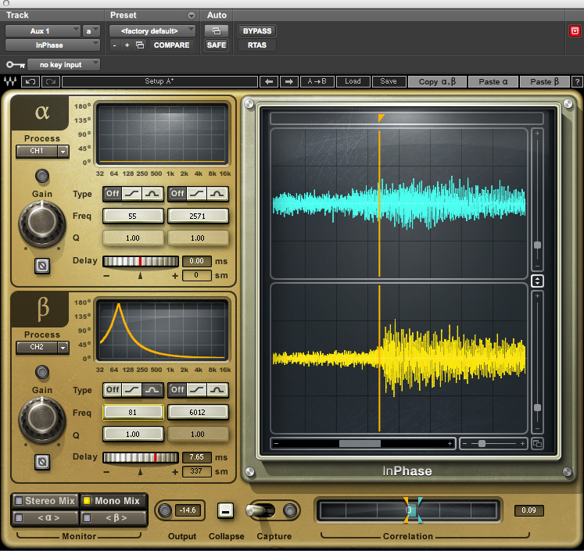
Task: Open the no key input dropdown
Action: pyautogui.click(x=63, y=65)
